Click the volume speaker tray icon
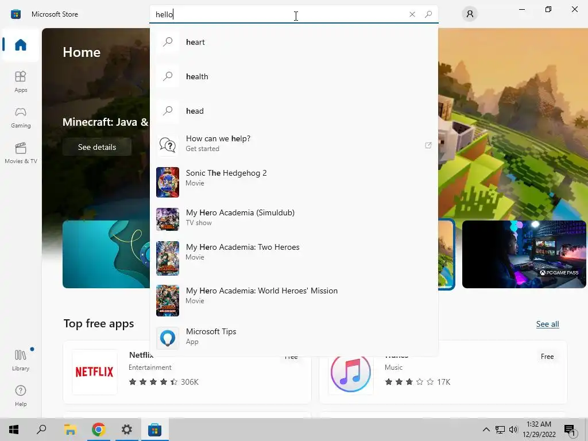The height and width of the screenshot is (441, 588). click(x=513, y=430)
